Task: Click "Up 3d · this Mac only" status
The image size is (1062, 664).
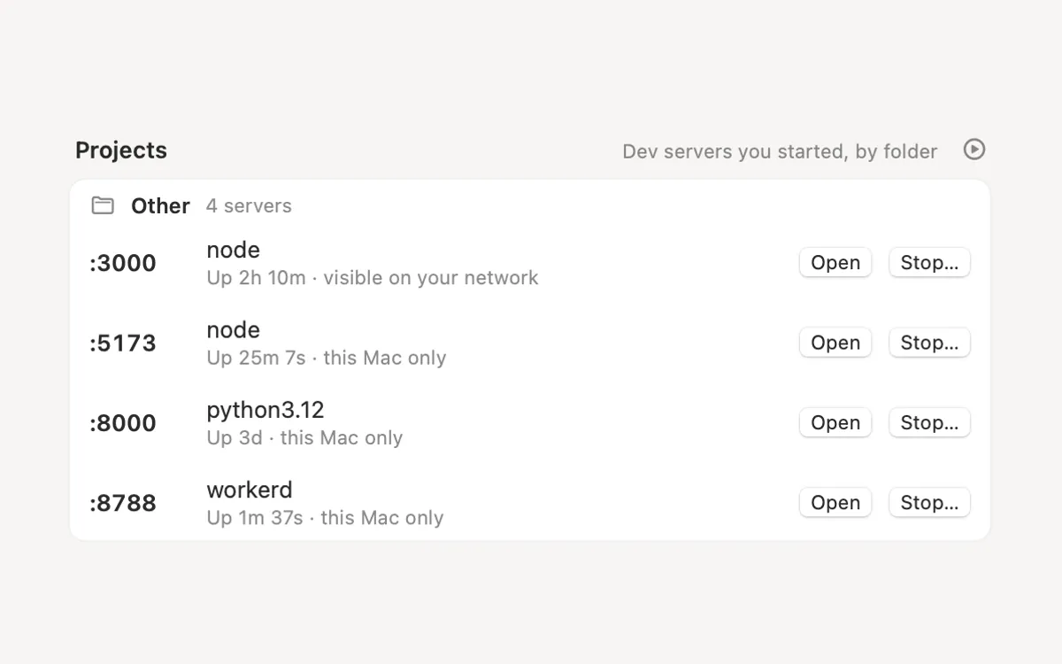Action: [304, 437]
